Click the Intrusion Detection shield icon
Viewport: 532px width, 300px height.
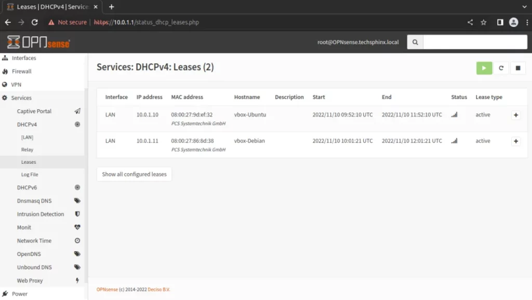click(x=77, y=214)
